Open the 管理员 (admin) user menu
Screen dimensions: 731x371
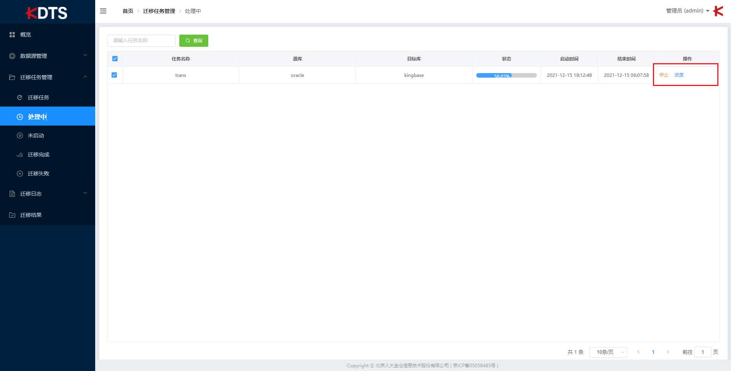[x=685, y=11]
